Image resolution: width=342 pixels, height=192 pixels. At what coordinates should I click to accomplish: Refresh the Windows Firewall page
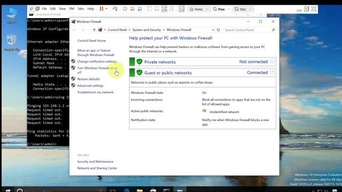tap(219, 30)
